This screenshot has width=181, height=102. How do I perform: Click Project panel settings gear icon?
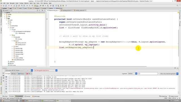click(42, 10)
